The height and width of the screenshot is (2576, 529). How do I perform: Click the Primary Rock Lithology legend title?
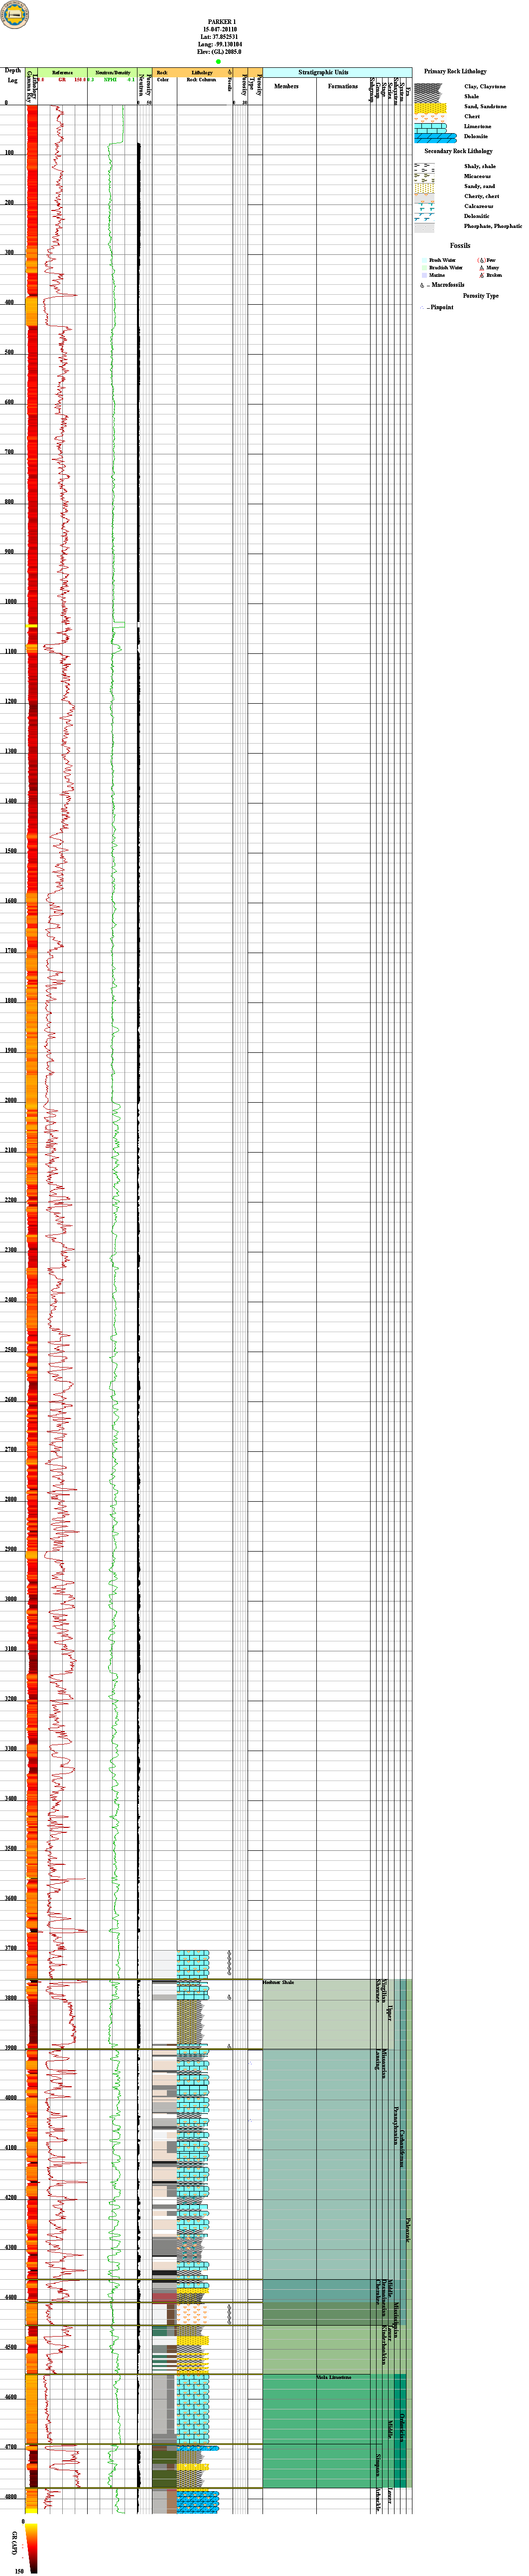point(455,72)
